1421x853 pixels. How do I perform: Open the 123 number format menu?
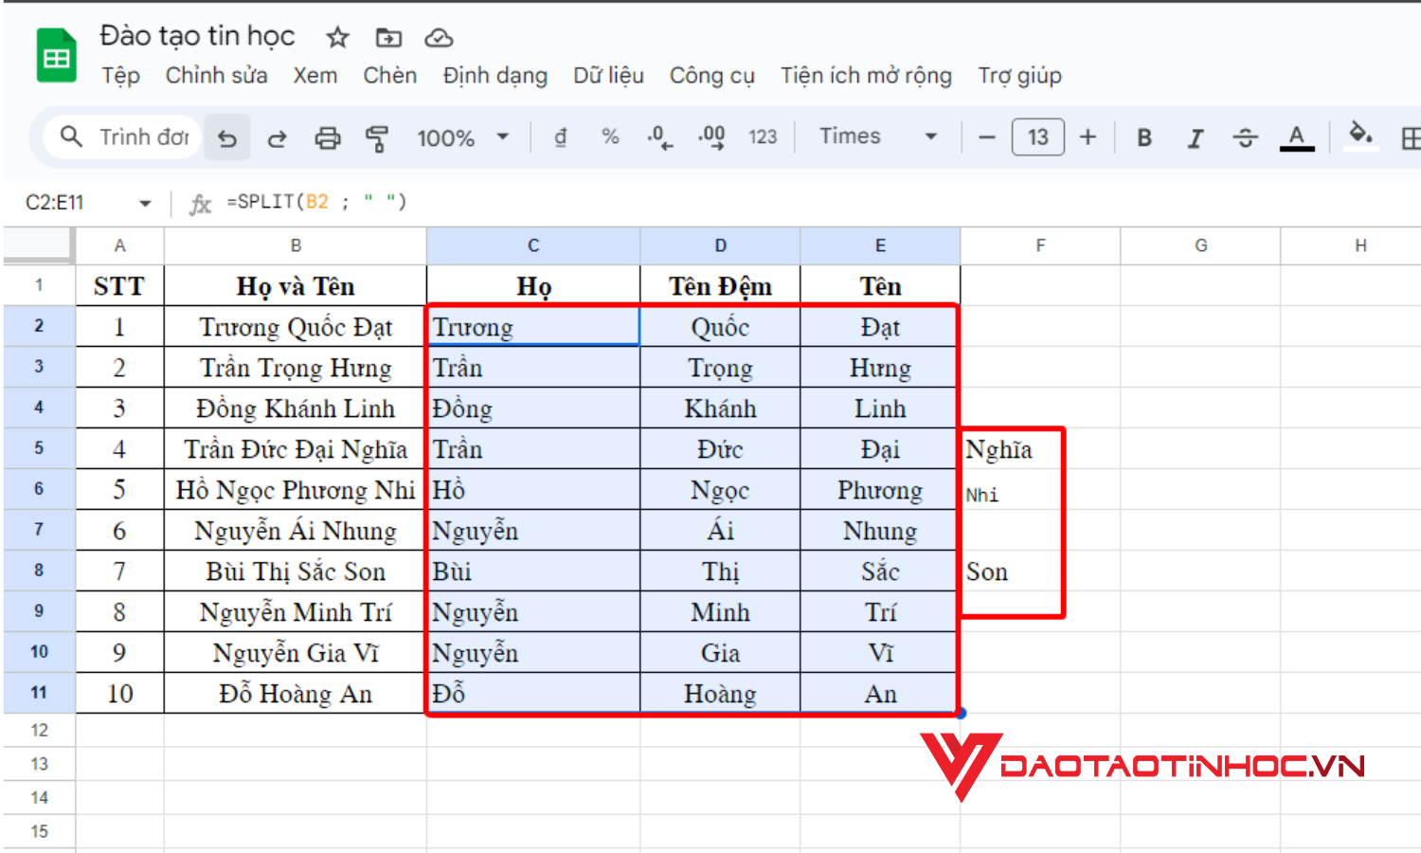(763, 137)
